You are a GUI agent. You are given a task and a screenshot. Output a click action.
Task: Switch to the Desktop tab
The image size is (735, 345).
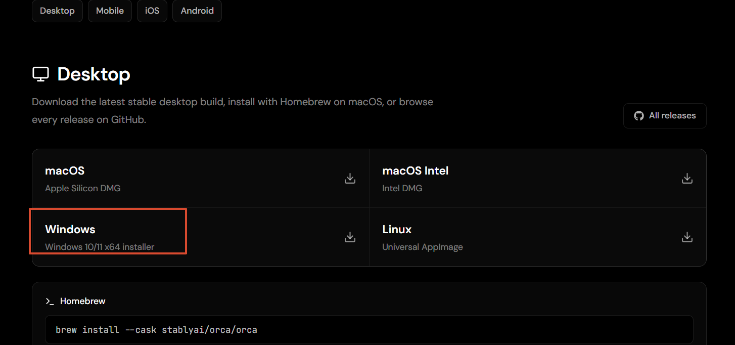click(x=57, y=11)
